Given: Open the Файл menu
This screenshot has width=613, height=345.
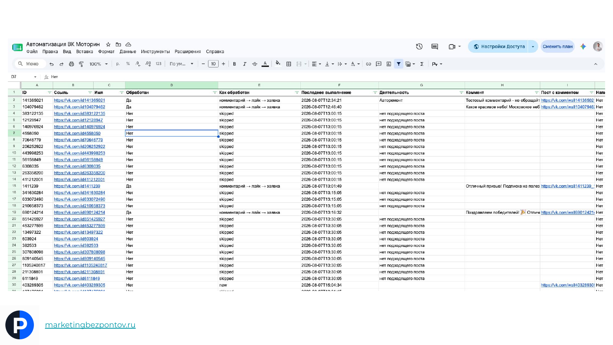Looking at the screenshot, I should (32, 52).
